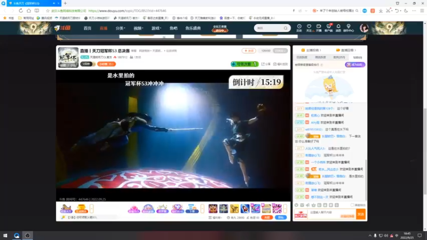
Task: Focus the chat message input box
Action: tap(332, 214)
